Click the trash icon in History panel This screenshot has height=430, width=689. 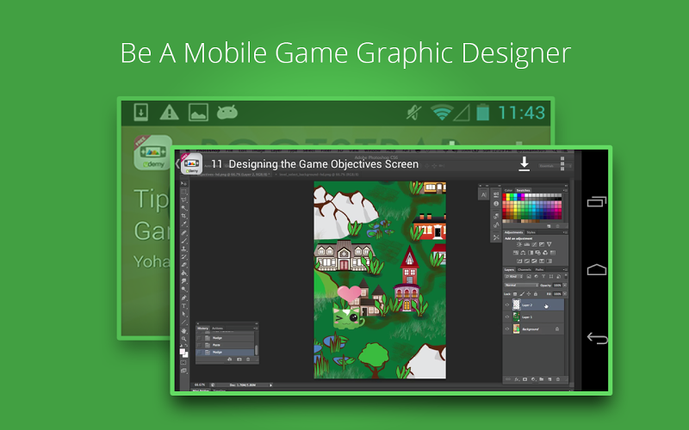[248, 359]
